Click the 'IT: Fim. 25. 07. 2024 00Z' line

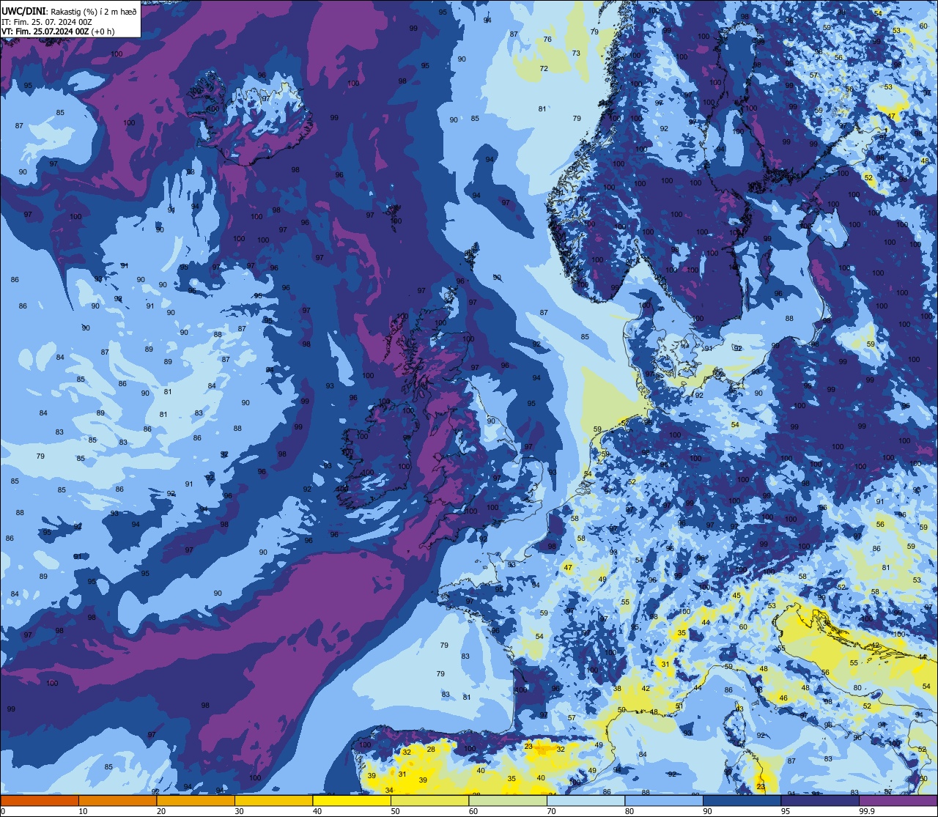(x=47, y=22)
